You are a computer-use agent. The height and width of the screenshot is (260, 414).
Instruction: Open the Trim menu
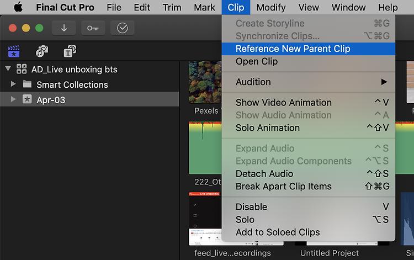tap(172, 7)
